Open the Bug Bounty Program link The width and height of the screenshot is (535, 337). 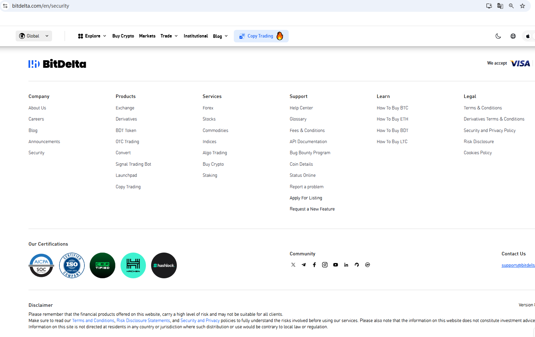310,153
